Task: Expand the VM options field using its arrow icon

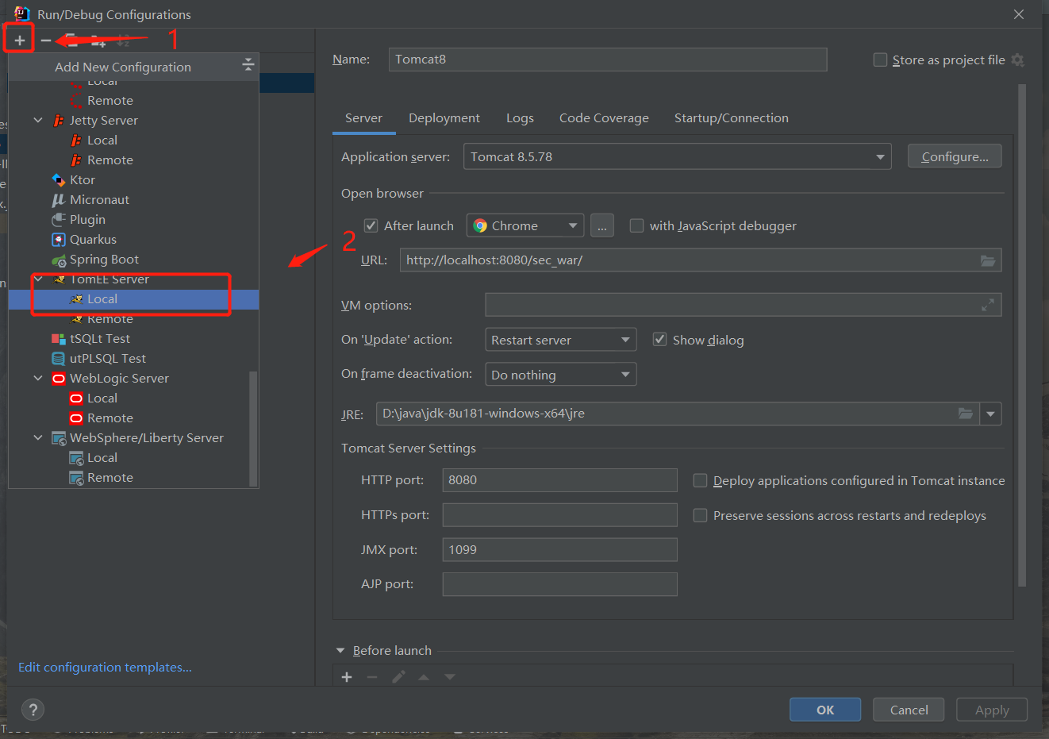Action: click(x=988, y=305)
